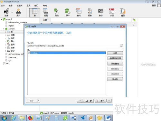Expand the Reports (报表) node under newdb
161x121 pixels.
click(x=5, y=48)
